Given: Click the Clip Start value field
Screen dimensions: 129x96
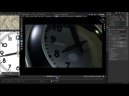Looking at the screenshot, I should pos(121,45).
